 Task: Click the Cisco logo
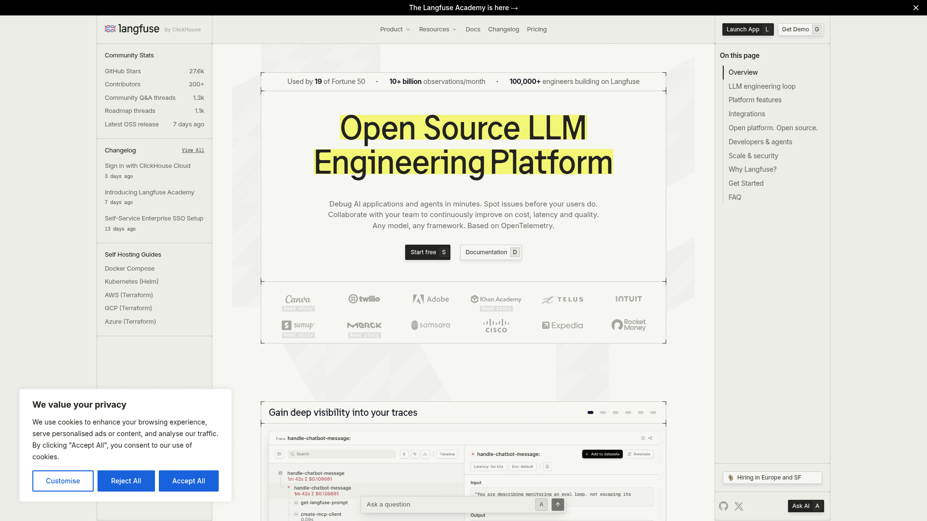[496, 326]
